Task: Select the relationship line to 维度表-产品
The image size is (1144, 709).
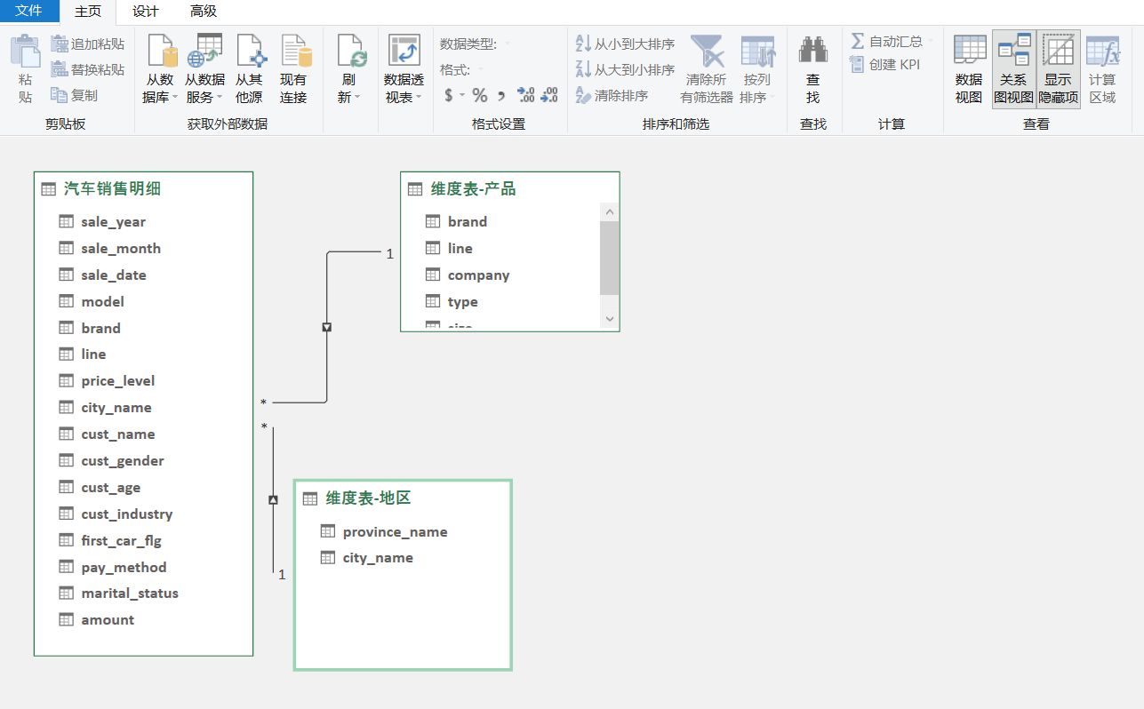Action: click(327, 327)
